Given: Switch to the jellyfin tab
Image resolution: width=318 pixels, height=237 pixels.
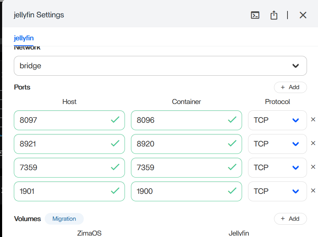Looking at the screenshot, I should pos(24,38).
